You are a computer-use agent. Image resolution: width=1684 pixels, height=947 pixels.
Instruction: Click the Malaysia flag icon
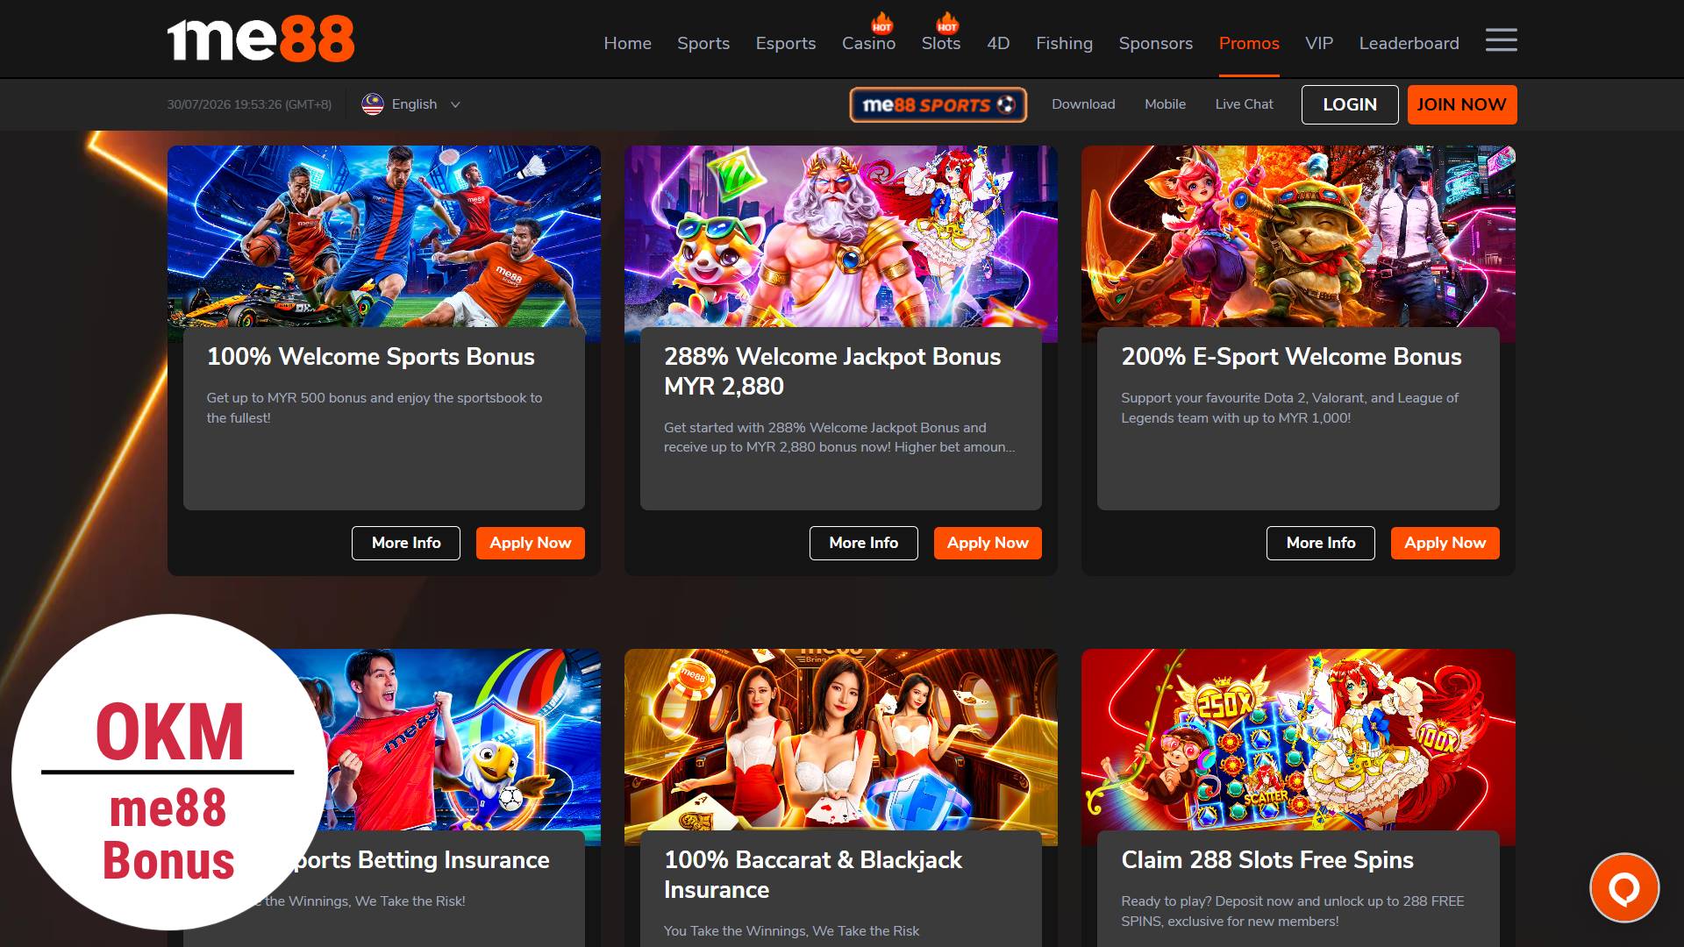[373, 104]
